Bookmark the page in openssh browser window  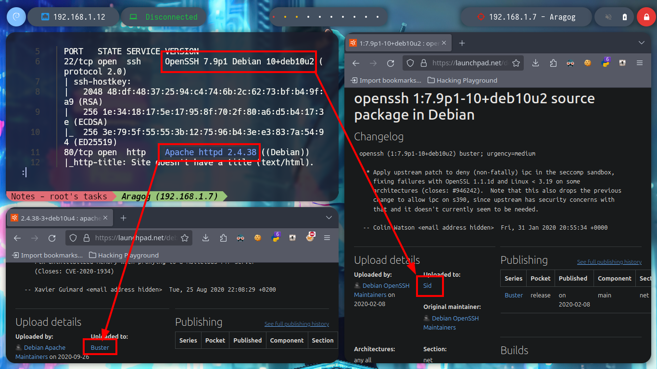pyautogui.click(x=516, y=63)
